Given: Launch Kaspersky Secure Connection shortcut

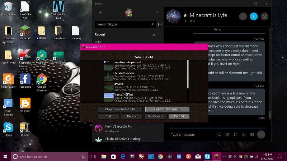Looking at the screenshot, I should click(x=42, y=59).
